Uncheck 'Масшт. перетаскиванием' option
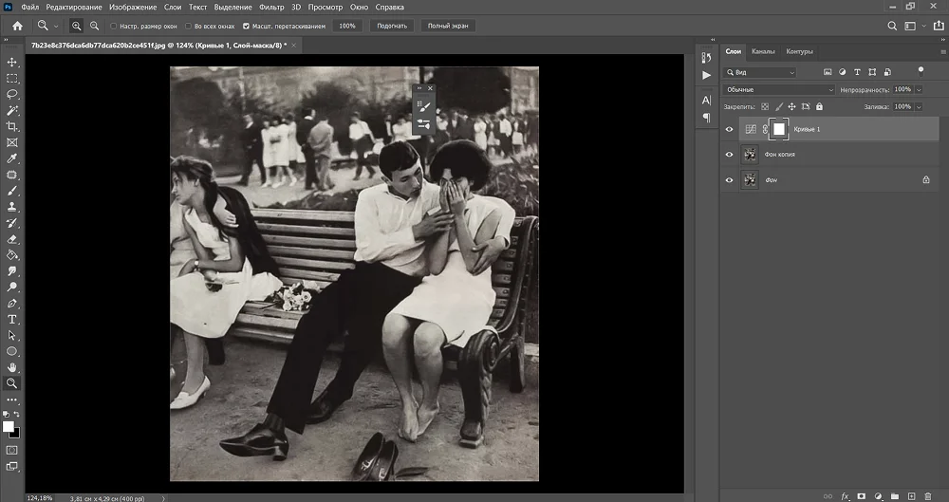 coord(247,26)
